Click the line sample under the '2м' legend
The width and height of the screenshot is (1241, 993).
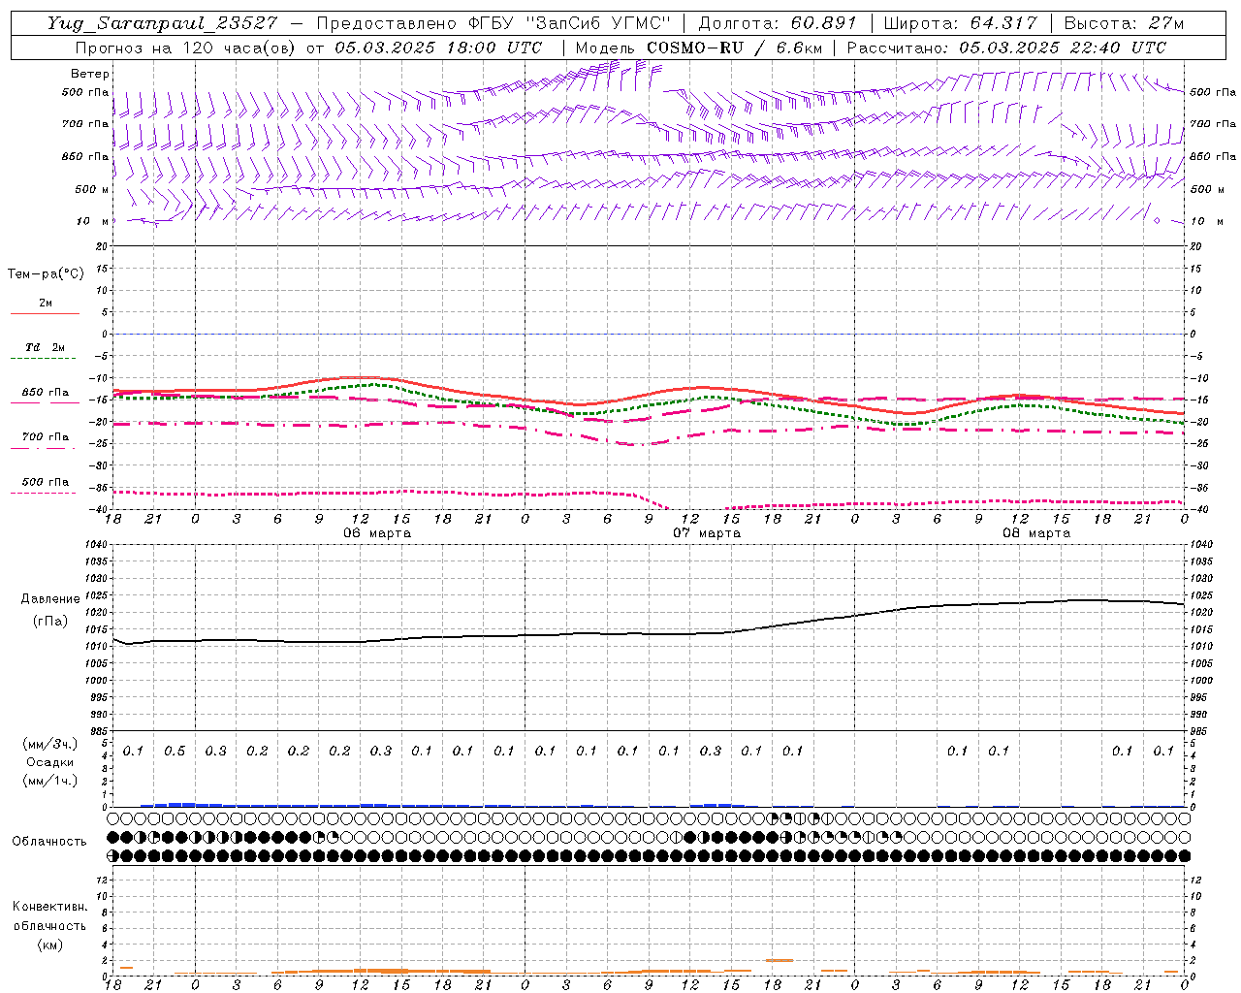(x=45, y=313)
